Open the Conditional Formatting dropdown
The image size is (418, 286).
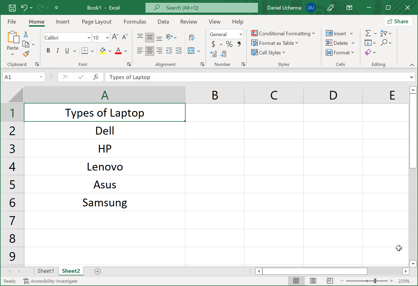[x=283, y=34]
